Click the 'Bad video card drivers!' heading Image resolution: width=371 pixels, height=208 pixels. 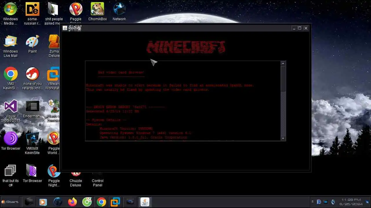tap(121, 72)
